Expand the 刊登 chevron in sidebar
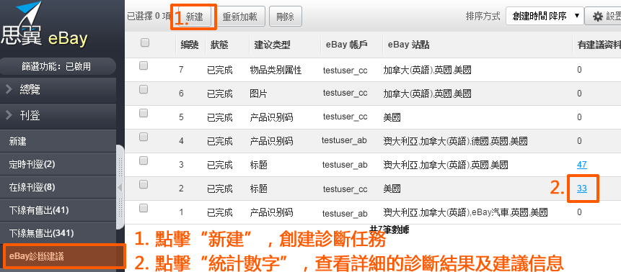 click(9, 115)
